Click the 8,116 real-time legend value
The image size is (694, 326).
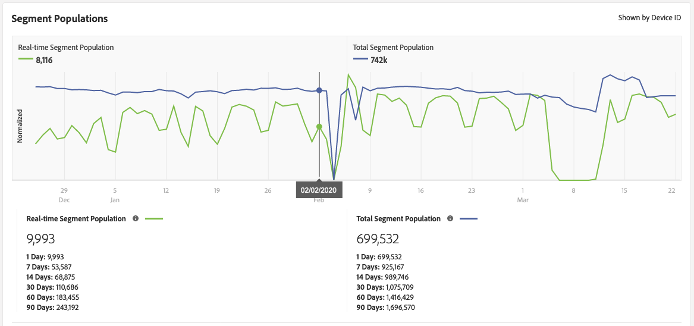pyautogui.click(x=44, y=59)
